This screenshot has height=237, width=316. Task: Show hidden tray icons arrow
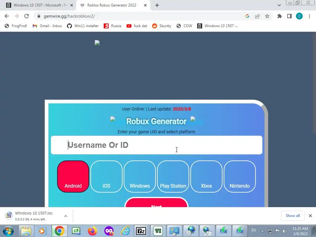262,231
